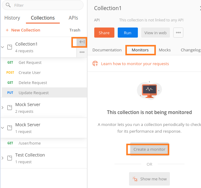
Task: Collapse the Collection1 tree
Action: click(x=3, y=47)
